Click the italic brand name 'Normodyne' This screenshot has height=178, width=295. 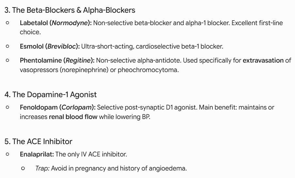click(x=70, y=23)
